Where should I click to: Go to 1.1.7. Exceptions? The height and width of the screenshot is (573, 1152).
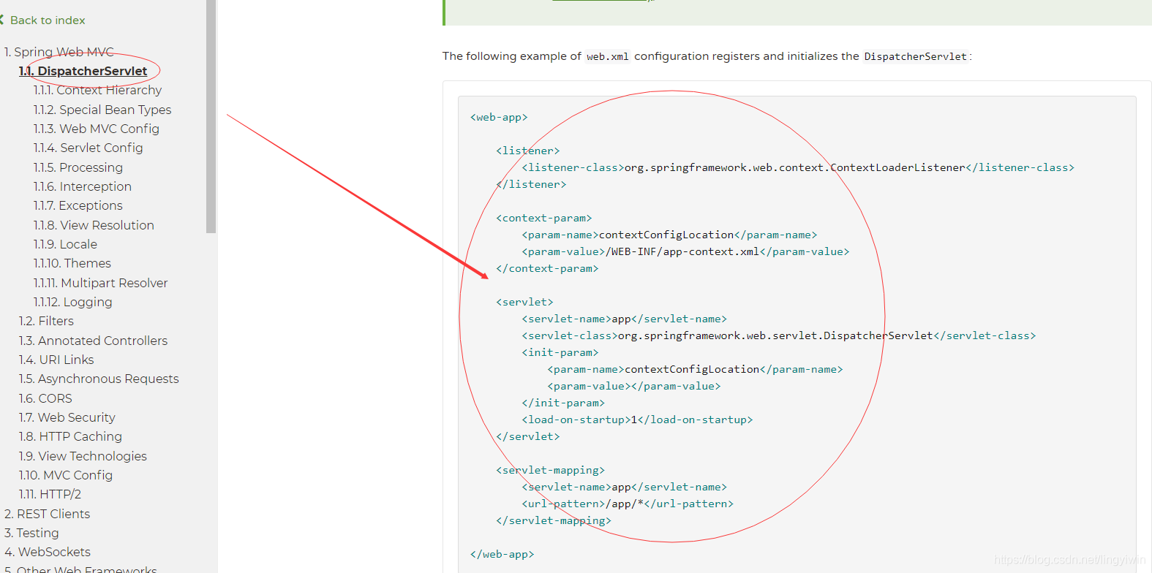pyautogui.click(x=78, y=205)
